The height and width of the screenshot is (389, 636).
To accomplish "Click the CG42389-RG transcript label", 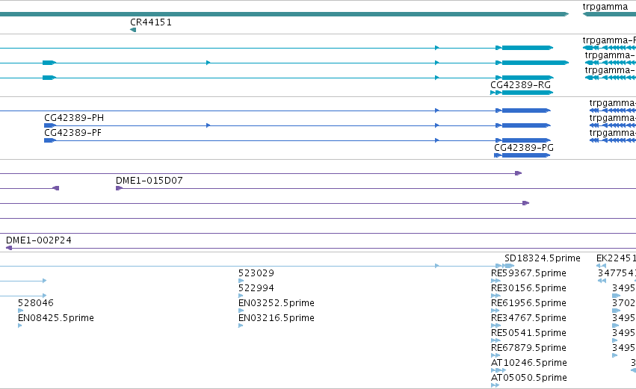I will pyautogui.click(x=520, y=85).
